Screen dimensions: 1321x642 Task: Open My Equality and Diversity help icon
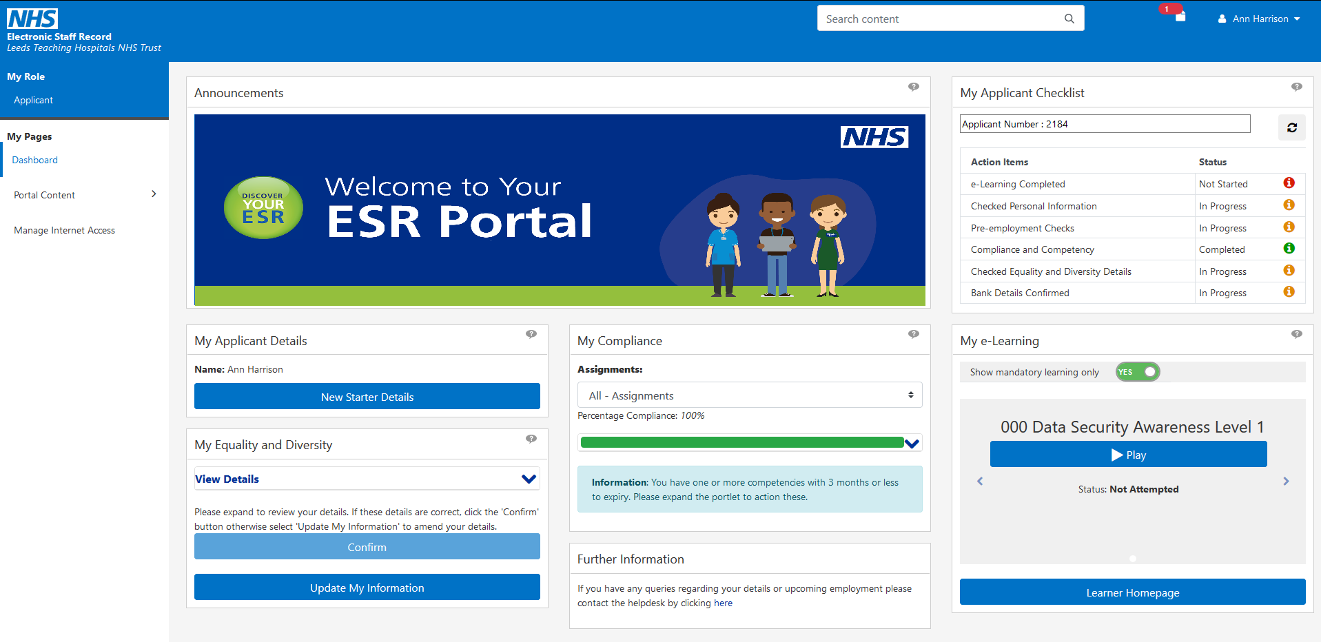531,439
